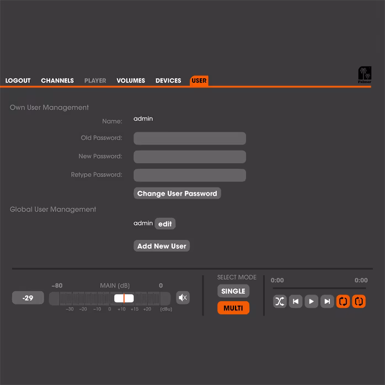The height and width of the screenshot is (385, 385).
Task: Switch to the VOLUMES tab
Action: [x=131, y=81]
